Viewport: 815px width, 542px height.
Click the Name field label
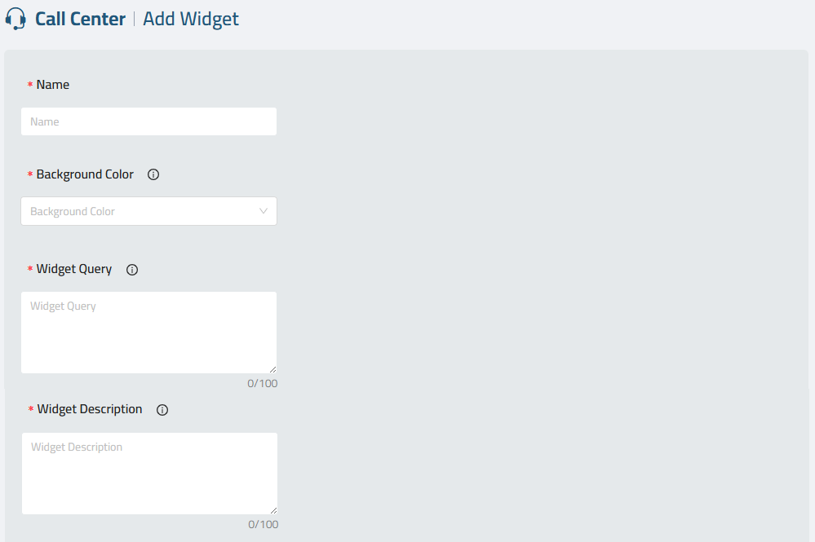(52, 85)
